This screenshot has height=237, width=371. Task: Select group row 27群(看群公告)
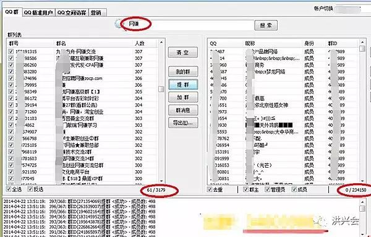click(82, 105)
